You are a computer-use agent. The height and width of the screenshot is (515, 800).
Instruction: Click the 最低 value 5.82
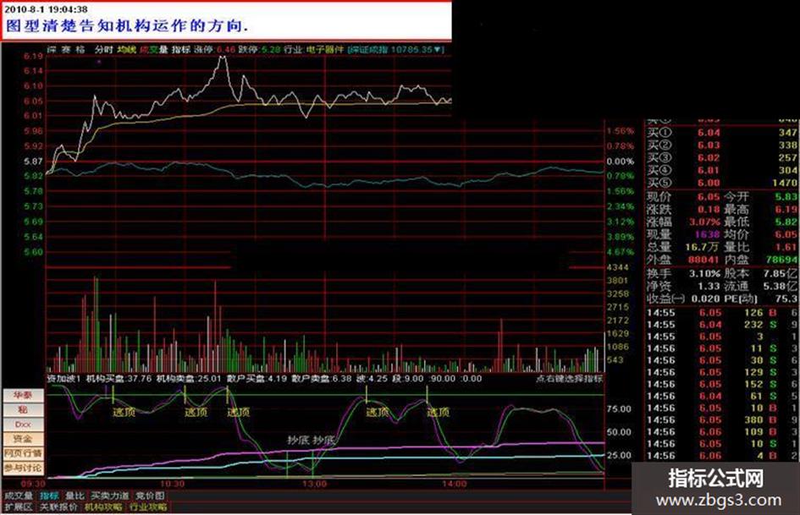(x=786, y=222)
